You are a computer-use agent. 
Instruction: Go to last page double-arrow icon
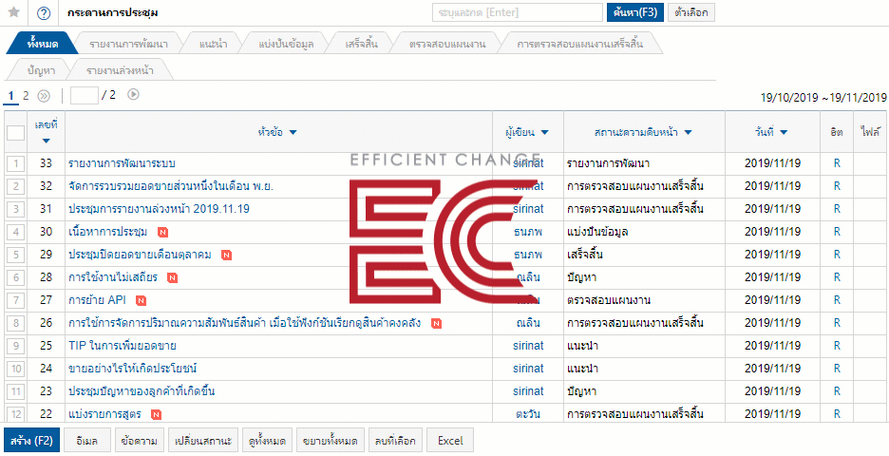pos(44,96)
